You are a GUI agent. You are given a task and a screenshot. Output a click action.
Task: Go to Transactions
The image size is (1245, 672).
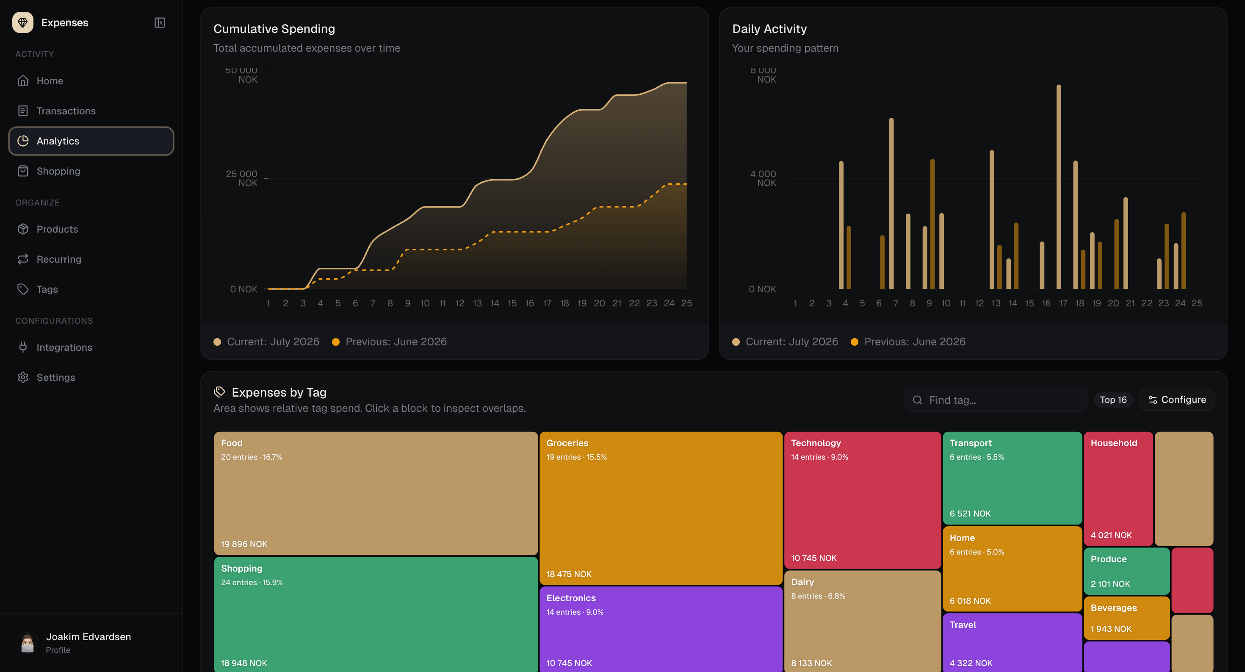(91, 111)
